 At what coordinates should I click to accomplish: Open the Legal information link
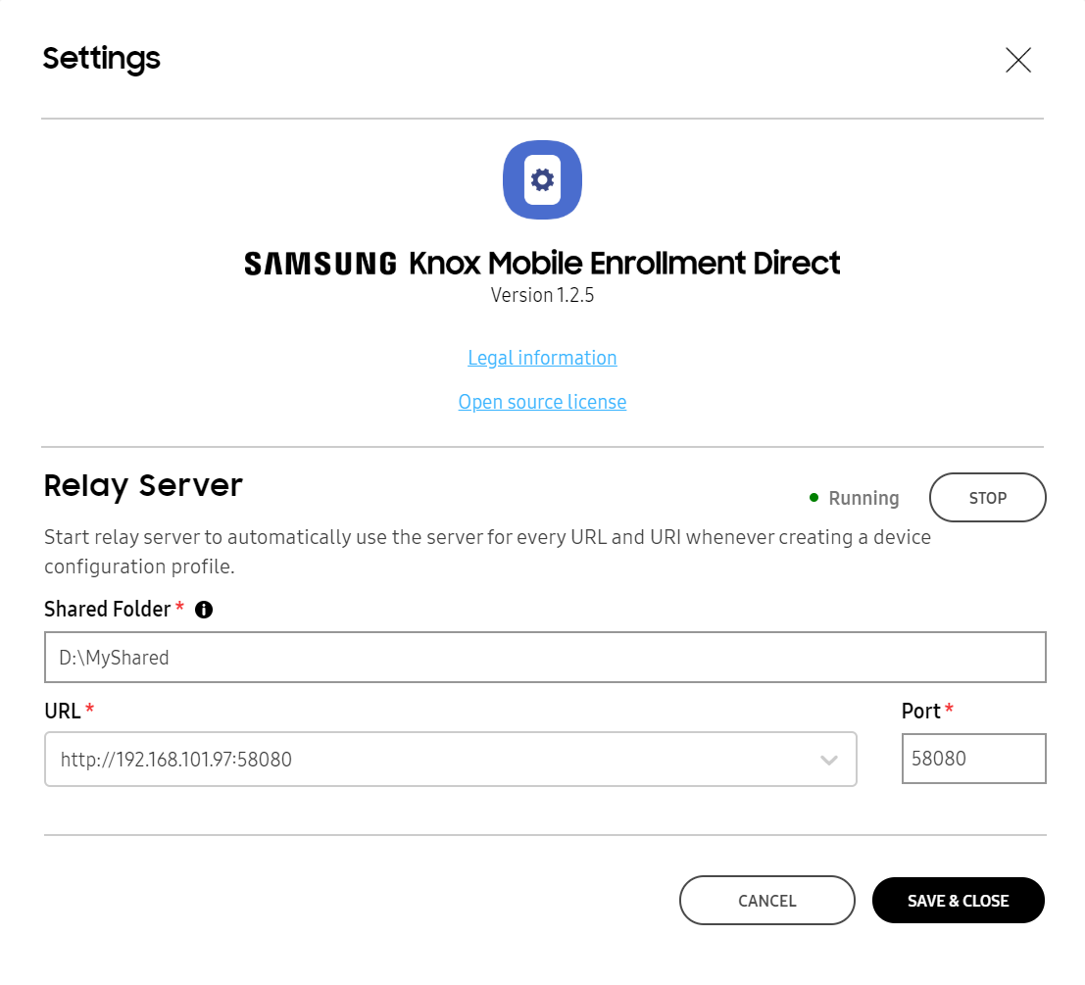[542, 358]
